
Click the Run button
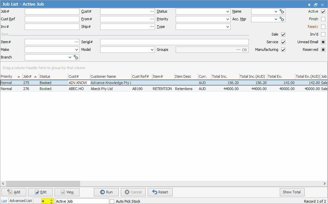[106, 192]
